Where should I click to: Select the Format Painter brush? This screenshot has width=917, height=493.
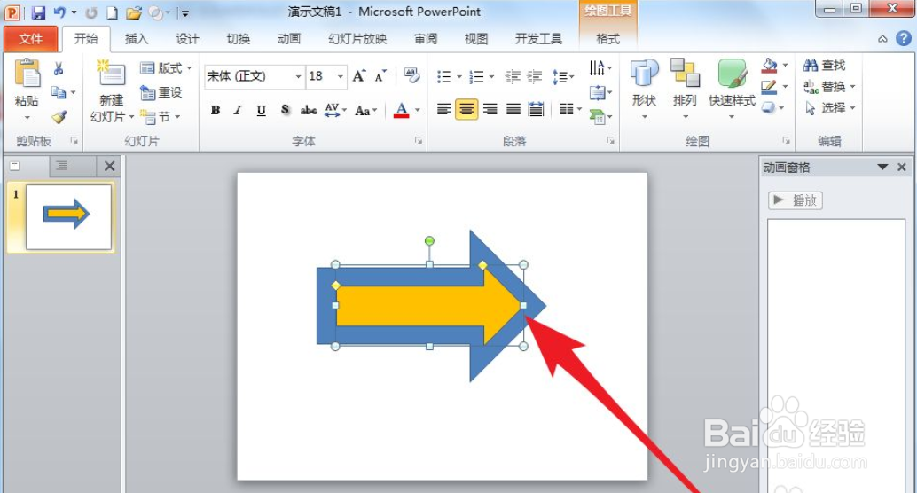59,117
